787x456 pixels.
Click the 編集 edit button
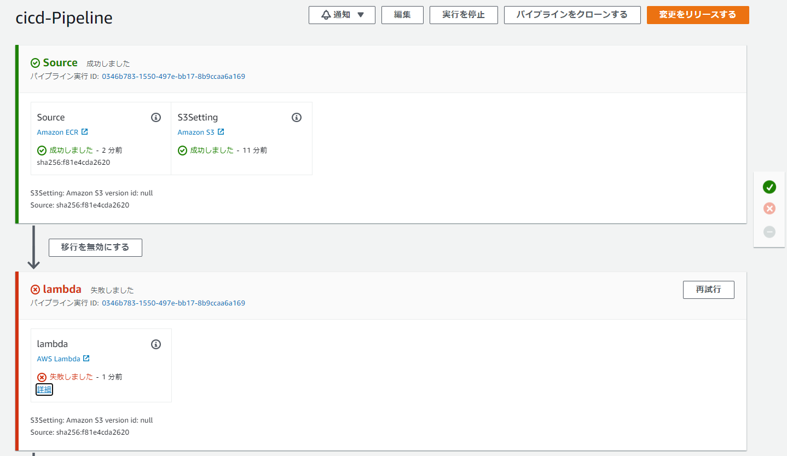tap(402, 15)
